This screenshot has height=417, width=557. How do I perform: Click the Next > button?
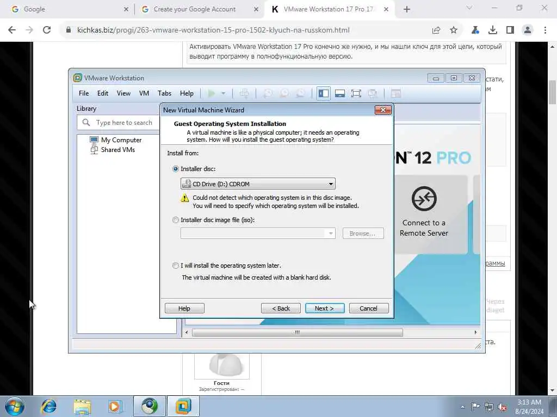pyautogui.click(x=325, y=308)
